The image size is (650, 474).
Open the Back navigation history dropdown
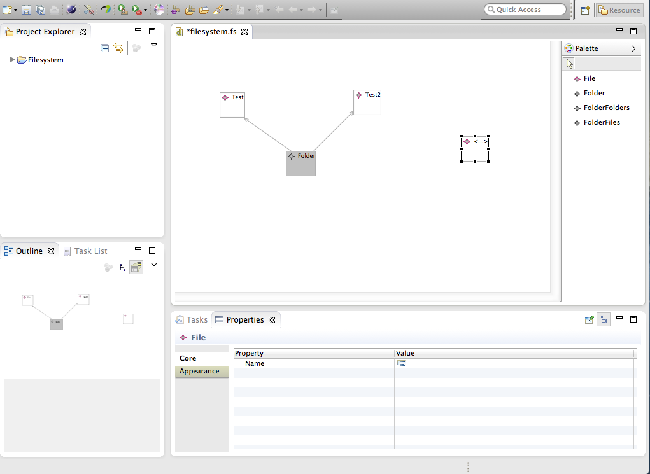[x=301, y=10]
